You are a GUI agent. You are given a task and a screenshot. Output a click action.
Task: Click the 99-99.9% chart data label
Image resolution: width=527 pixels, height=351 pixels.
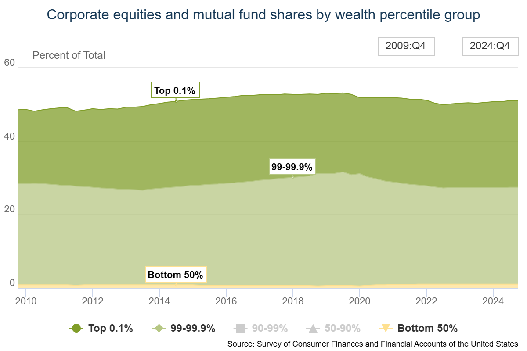pos(292,167)
